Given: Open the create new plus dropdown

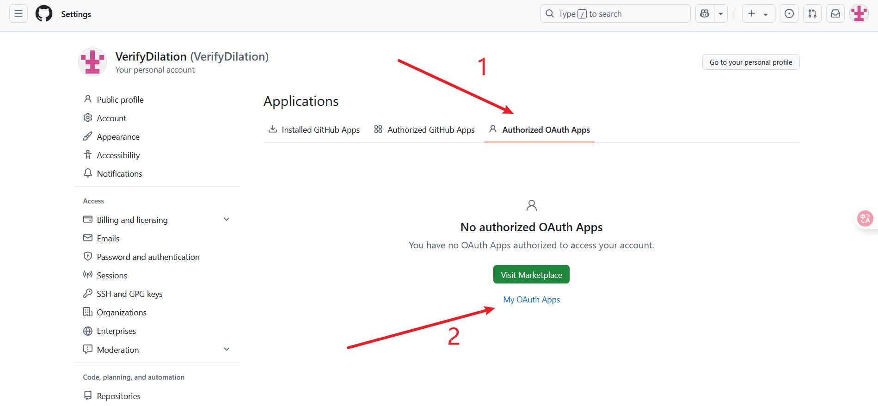Looking at the screenshot, I should pyautogui.click(x=758, y=14).
